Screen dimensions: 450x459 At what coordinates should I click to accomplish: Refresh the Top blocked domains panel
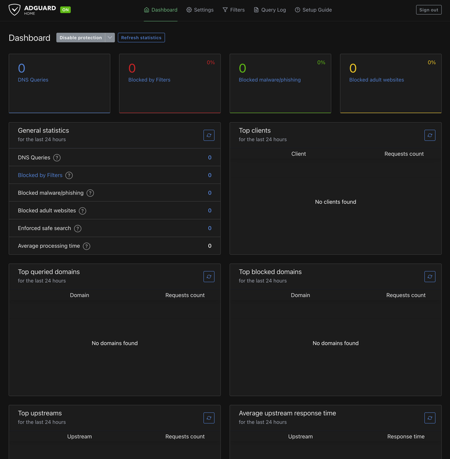(430, 276)
